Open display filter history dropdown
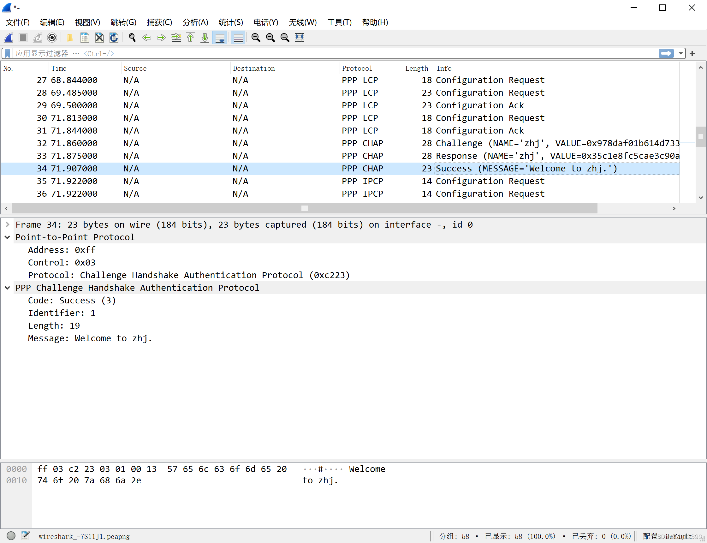707x543 pixels. (x=680, y=53)
